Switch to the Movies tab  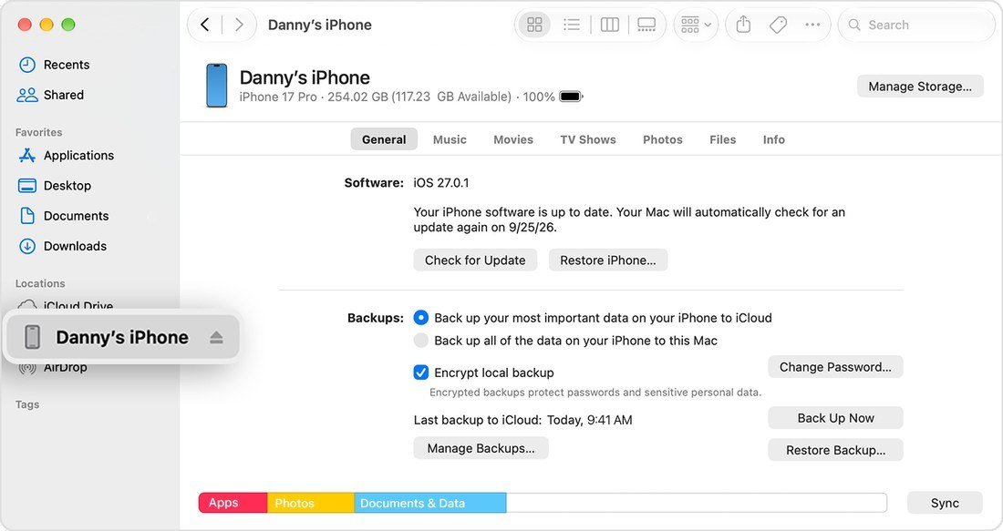[x=513, y=139]
